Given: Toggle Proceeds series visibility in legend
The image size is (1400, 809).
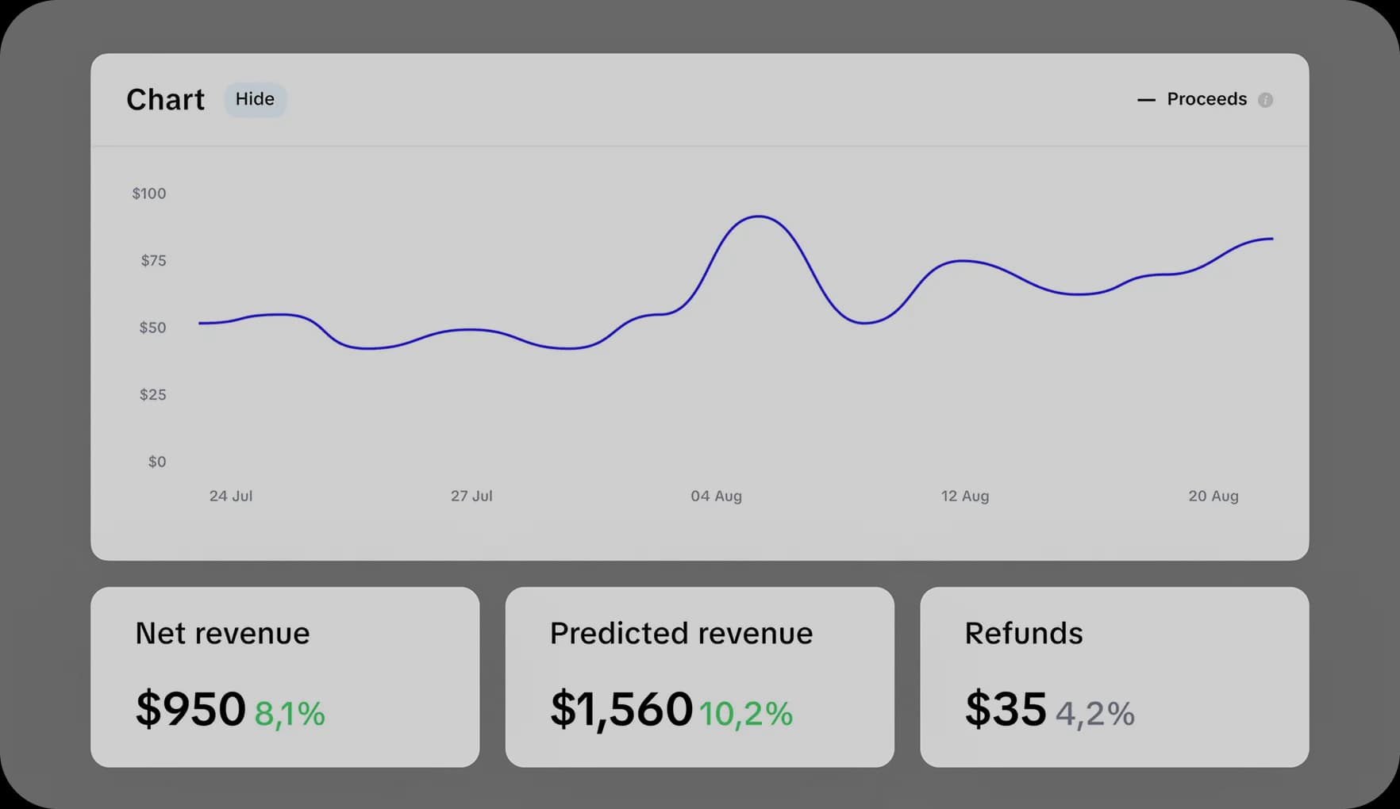Looking at the screenshot, I should tap(1206, 99).
